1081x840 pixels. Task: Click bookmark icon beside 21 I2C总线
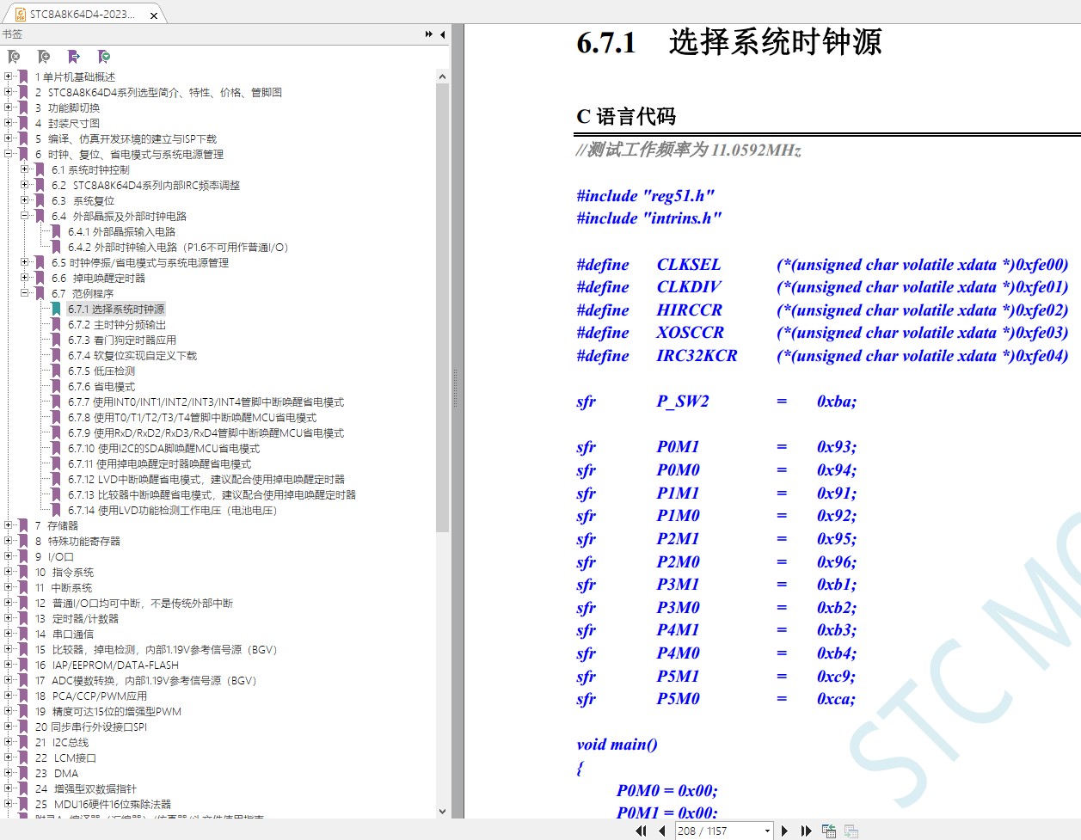[x=24, y=742]
